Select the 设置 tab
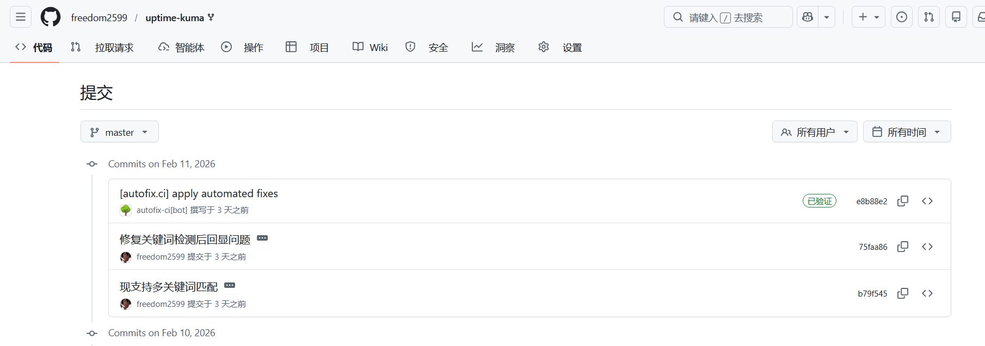985x346 pixels. tap(560, 47)
